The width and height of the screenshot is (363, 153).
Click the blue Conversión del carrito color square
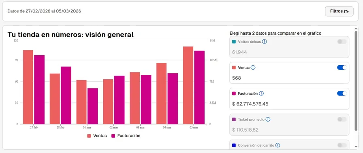coord(234,145)
